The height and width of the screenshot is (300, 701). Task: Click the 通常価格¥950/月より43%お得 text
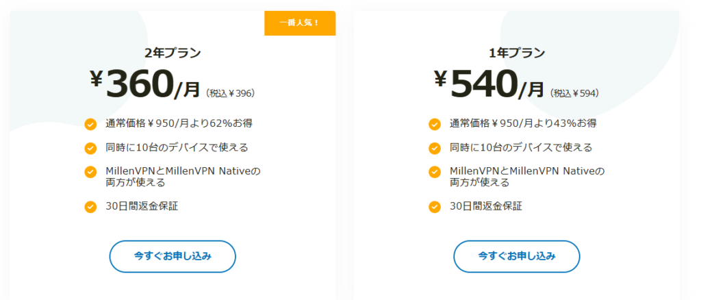[x=523, y=123]
